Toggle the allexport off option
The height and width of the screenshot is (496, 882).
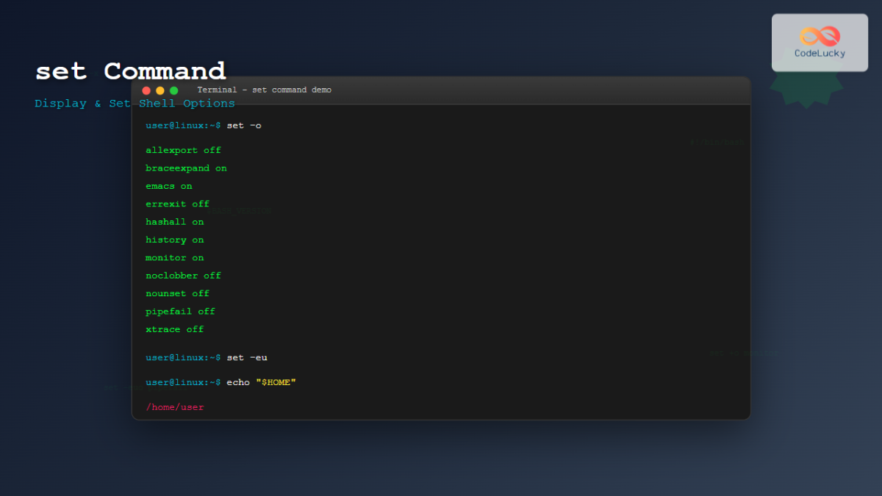point(182,150)
